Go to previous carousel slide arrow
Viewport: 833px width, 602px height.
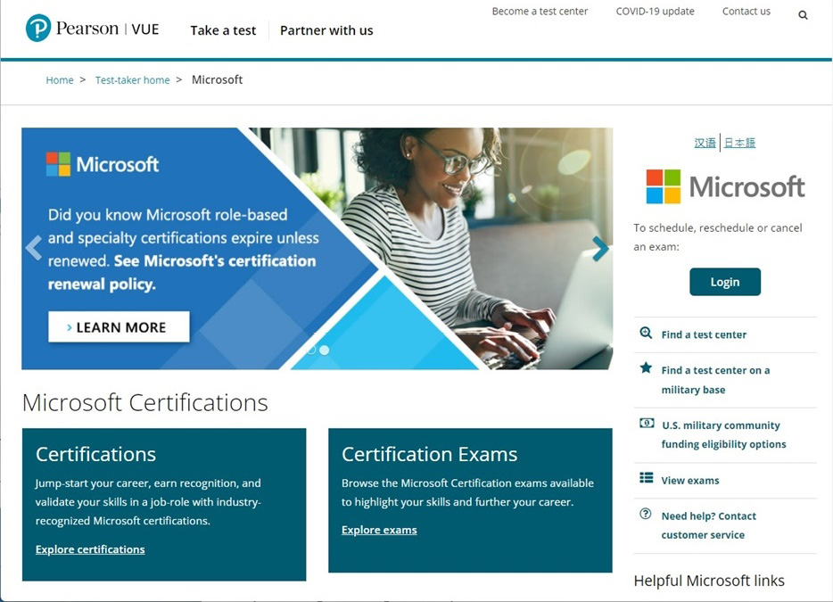(x=34, y=248)
